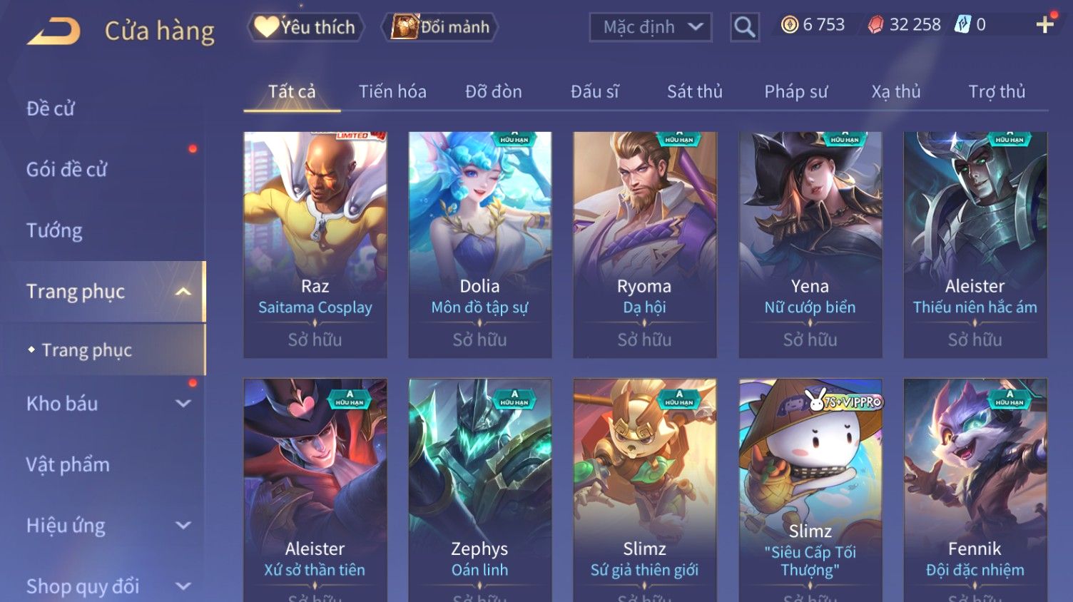Open Yêu thích heart favorites
Screen dimensions: 1073x602
[x=305, y=27]
